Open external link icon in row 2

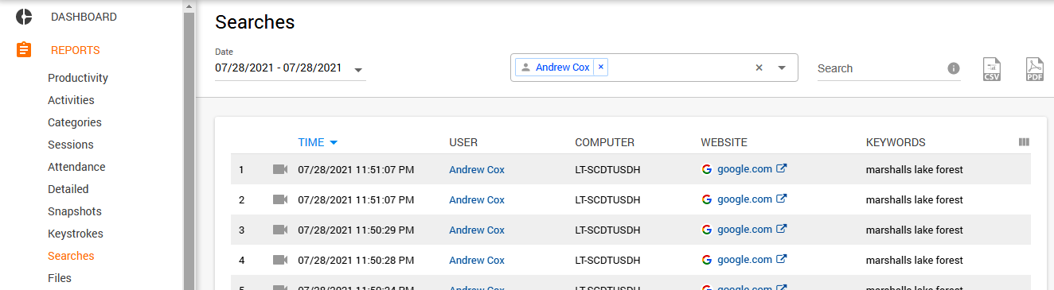pyautogui.click(x=782, y=199)
